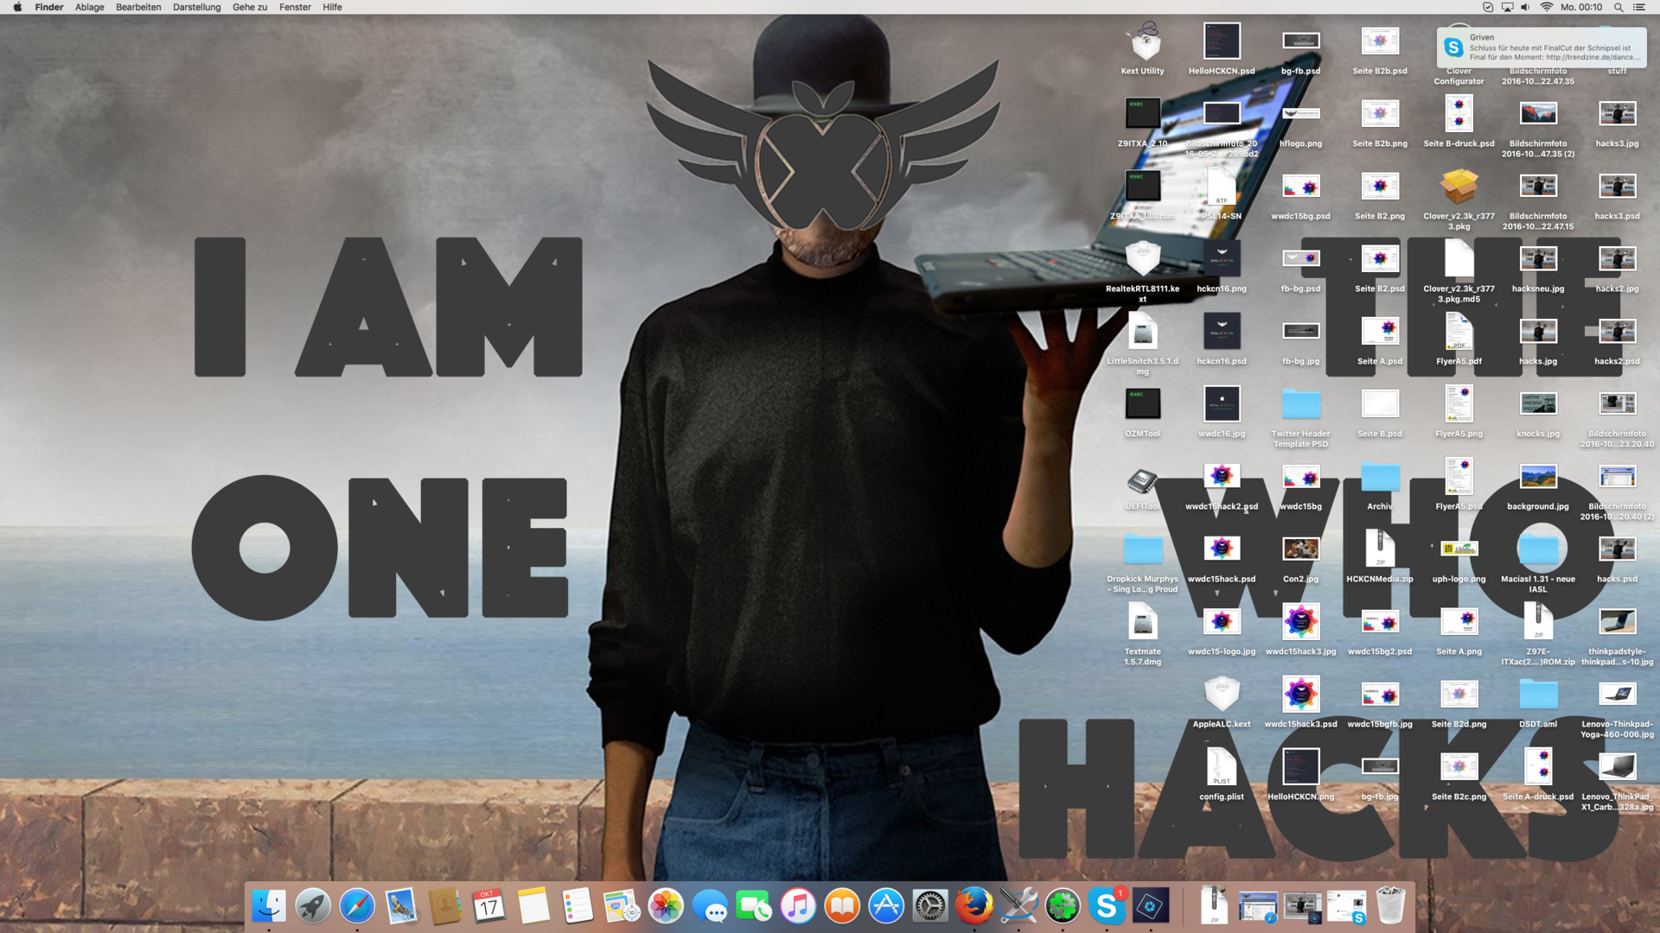The image size is (1660, 933).
Task: Select the Kext Utility desktop icon
Action: click(x=1142, y=42)
